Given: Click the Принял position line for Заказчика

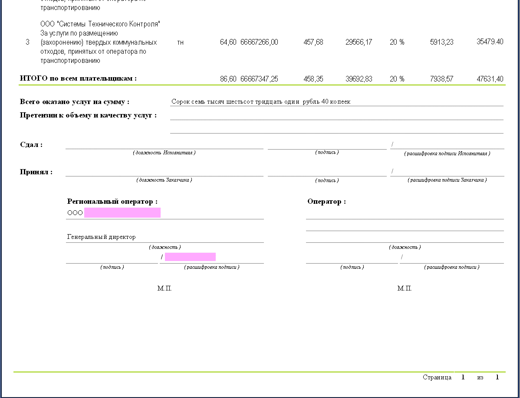Looking at the screenshot, I should [164, 172].
